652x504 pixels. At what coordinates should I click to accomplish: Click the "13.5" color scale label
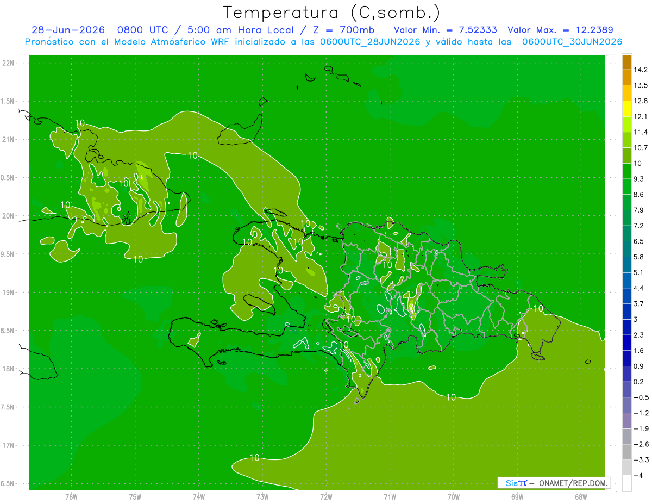641,85
